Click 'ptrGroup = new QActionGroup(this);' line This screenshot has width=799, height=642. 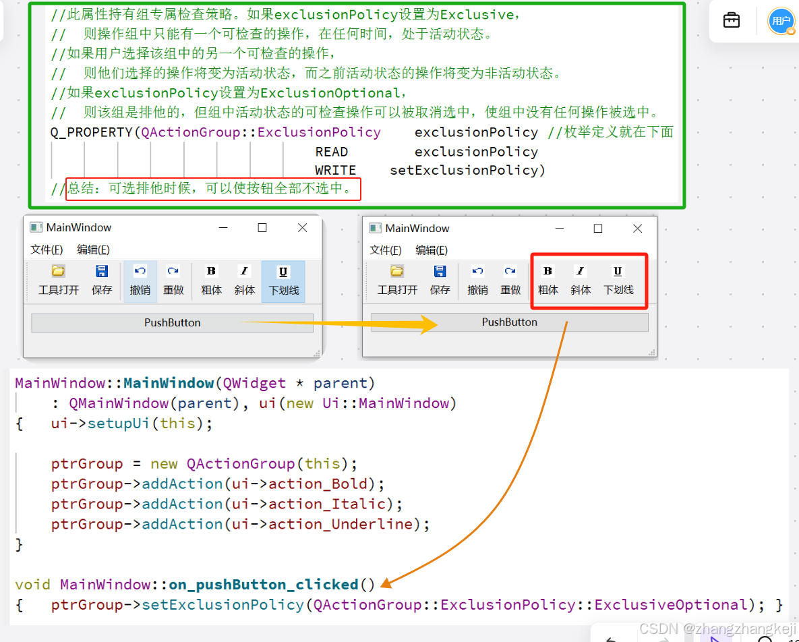pyautogui.click(x=204, y=464)
